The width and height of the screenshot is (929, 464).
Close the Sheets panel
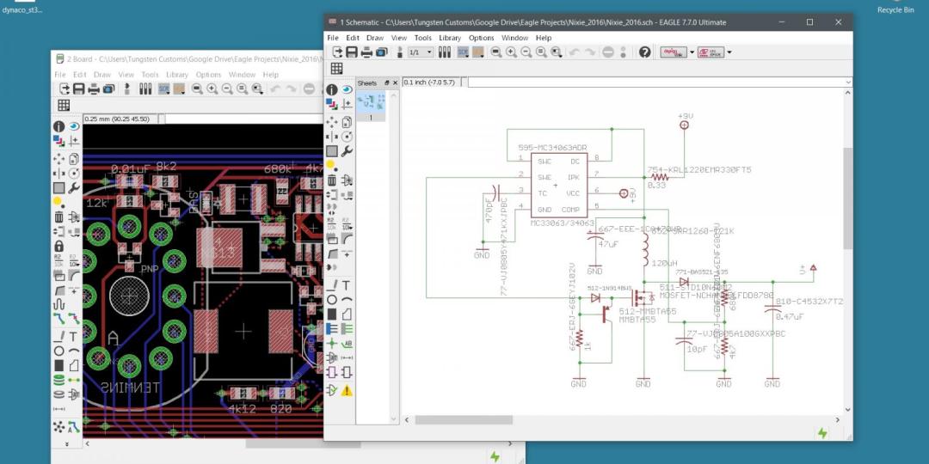395,82
